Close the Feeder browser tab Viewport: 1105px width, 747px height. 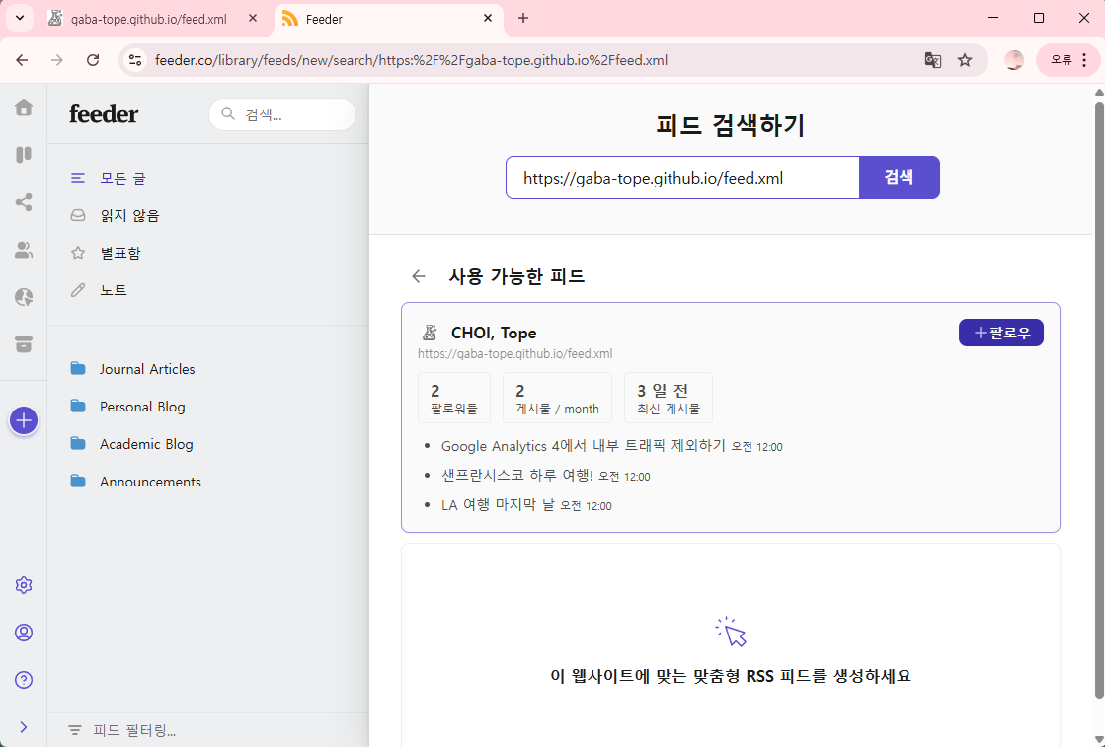488,19
